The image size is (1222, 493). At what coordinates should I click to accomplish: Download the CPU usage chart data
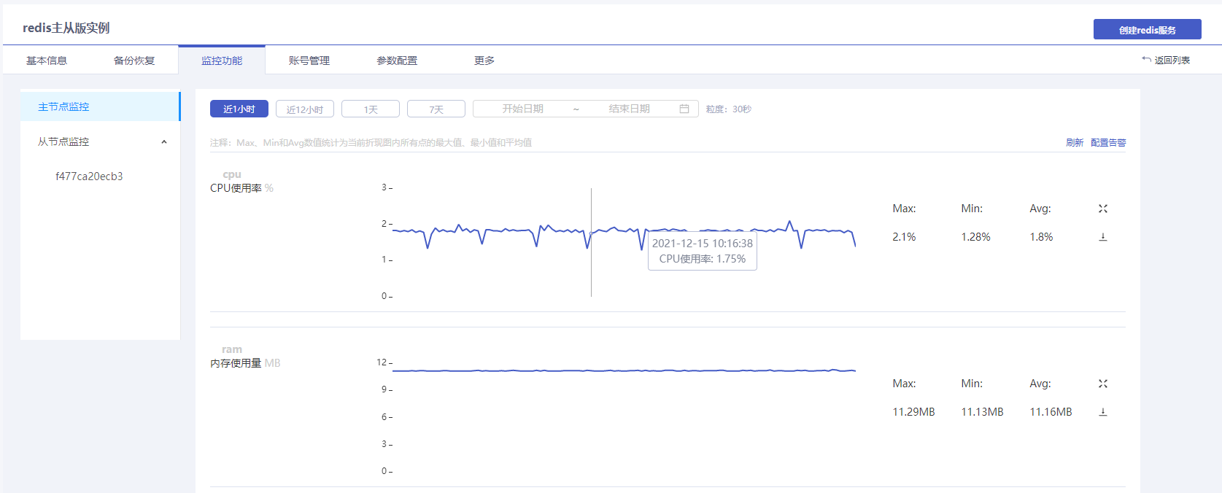1103,237
